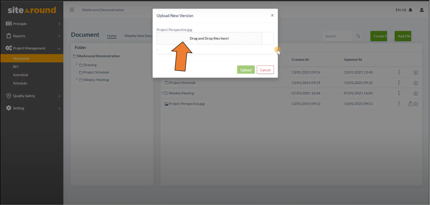Viewport: 430px width, 205px height.
Task: Click the download icon for Project Perspective.jpg
Action: (416, 103)
